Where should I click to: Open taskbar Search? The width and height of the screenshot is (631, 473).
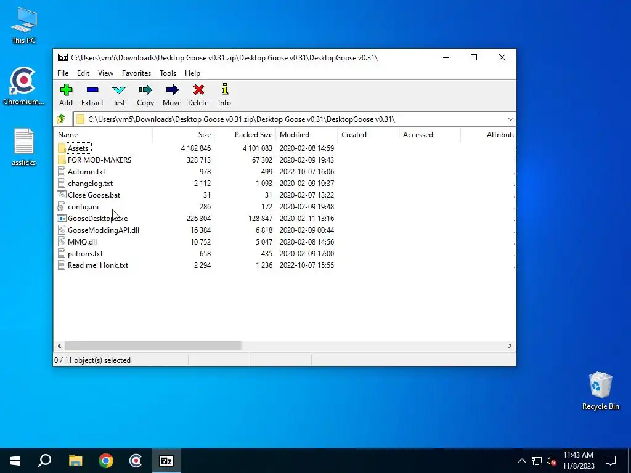pos(44,461)
